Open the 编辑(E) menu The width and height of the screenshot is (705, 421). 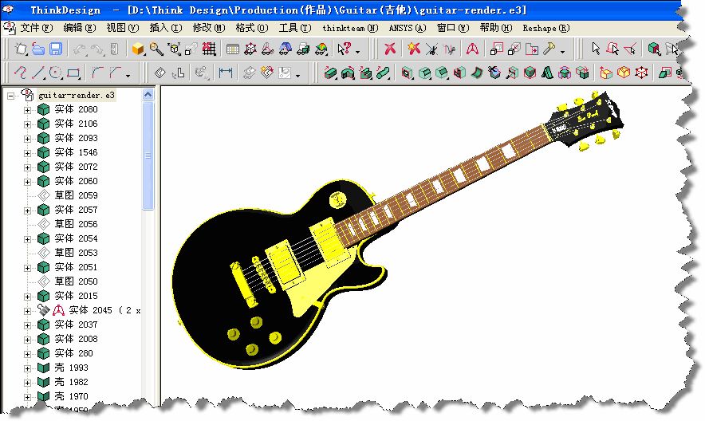pyautogui.click(x=80, y=28)
